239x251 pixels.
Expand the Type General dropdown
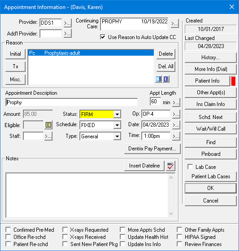pyautogui.click(x=117, y=137)
